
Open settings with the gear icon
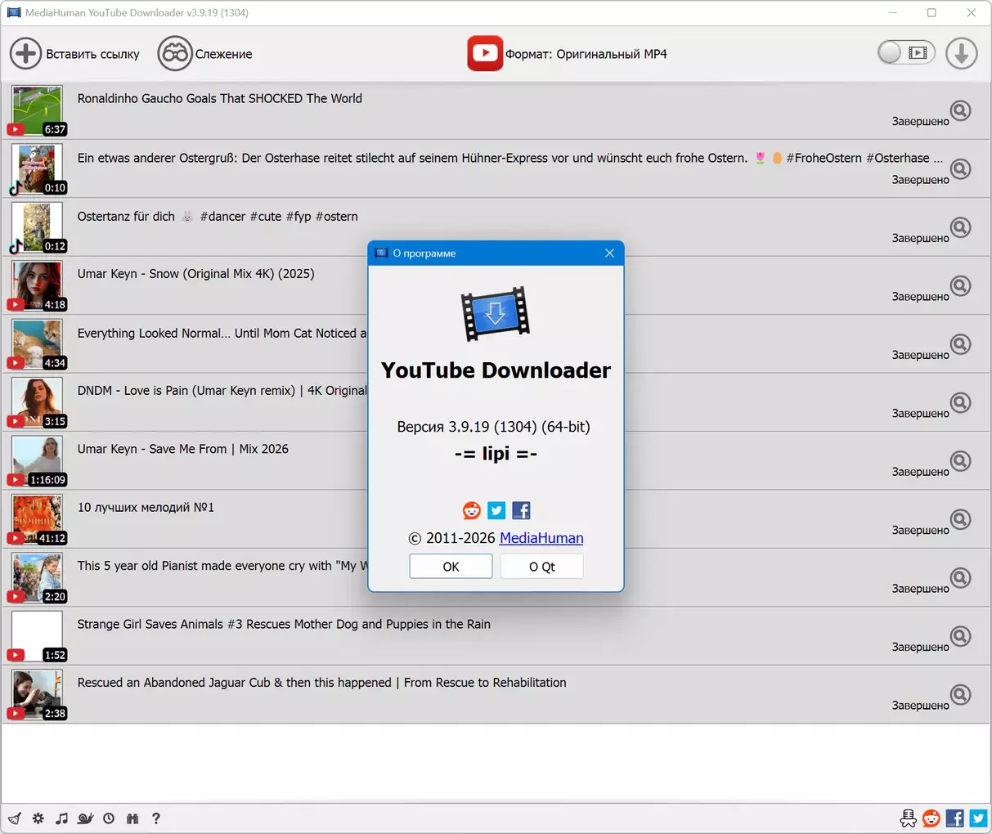38,818
